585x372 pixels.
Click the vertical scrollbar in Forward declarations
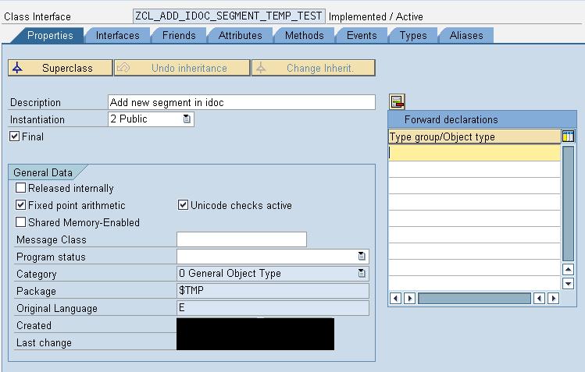coord(568,204)
